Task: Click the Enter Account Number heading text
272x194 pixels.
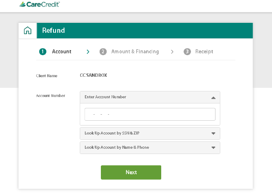Action: (105, 97)
